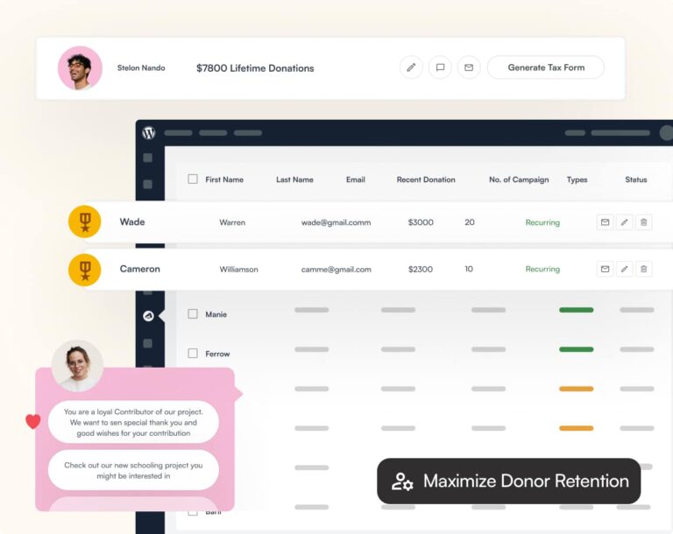The height and width of the screenshot is (534, 673).
Task: Delete Cameron's row using trash icon
Action: click(644, 269)
